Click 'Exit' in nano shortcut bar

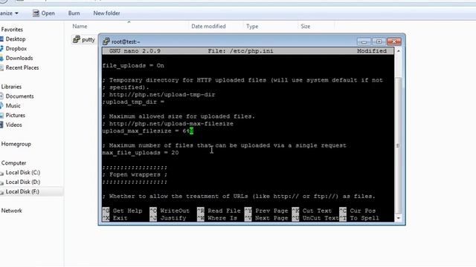120,218
